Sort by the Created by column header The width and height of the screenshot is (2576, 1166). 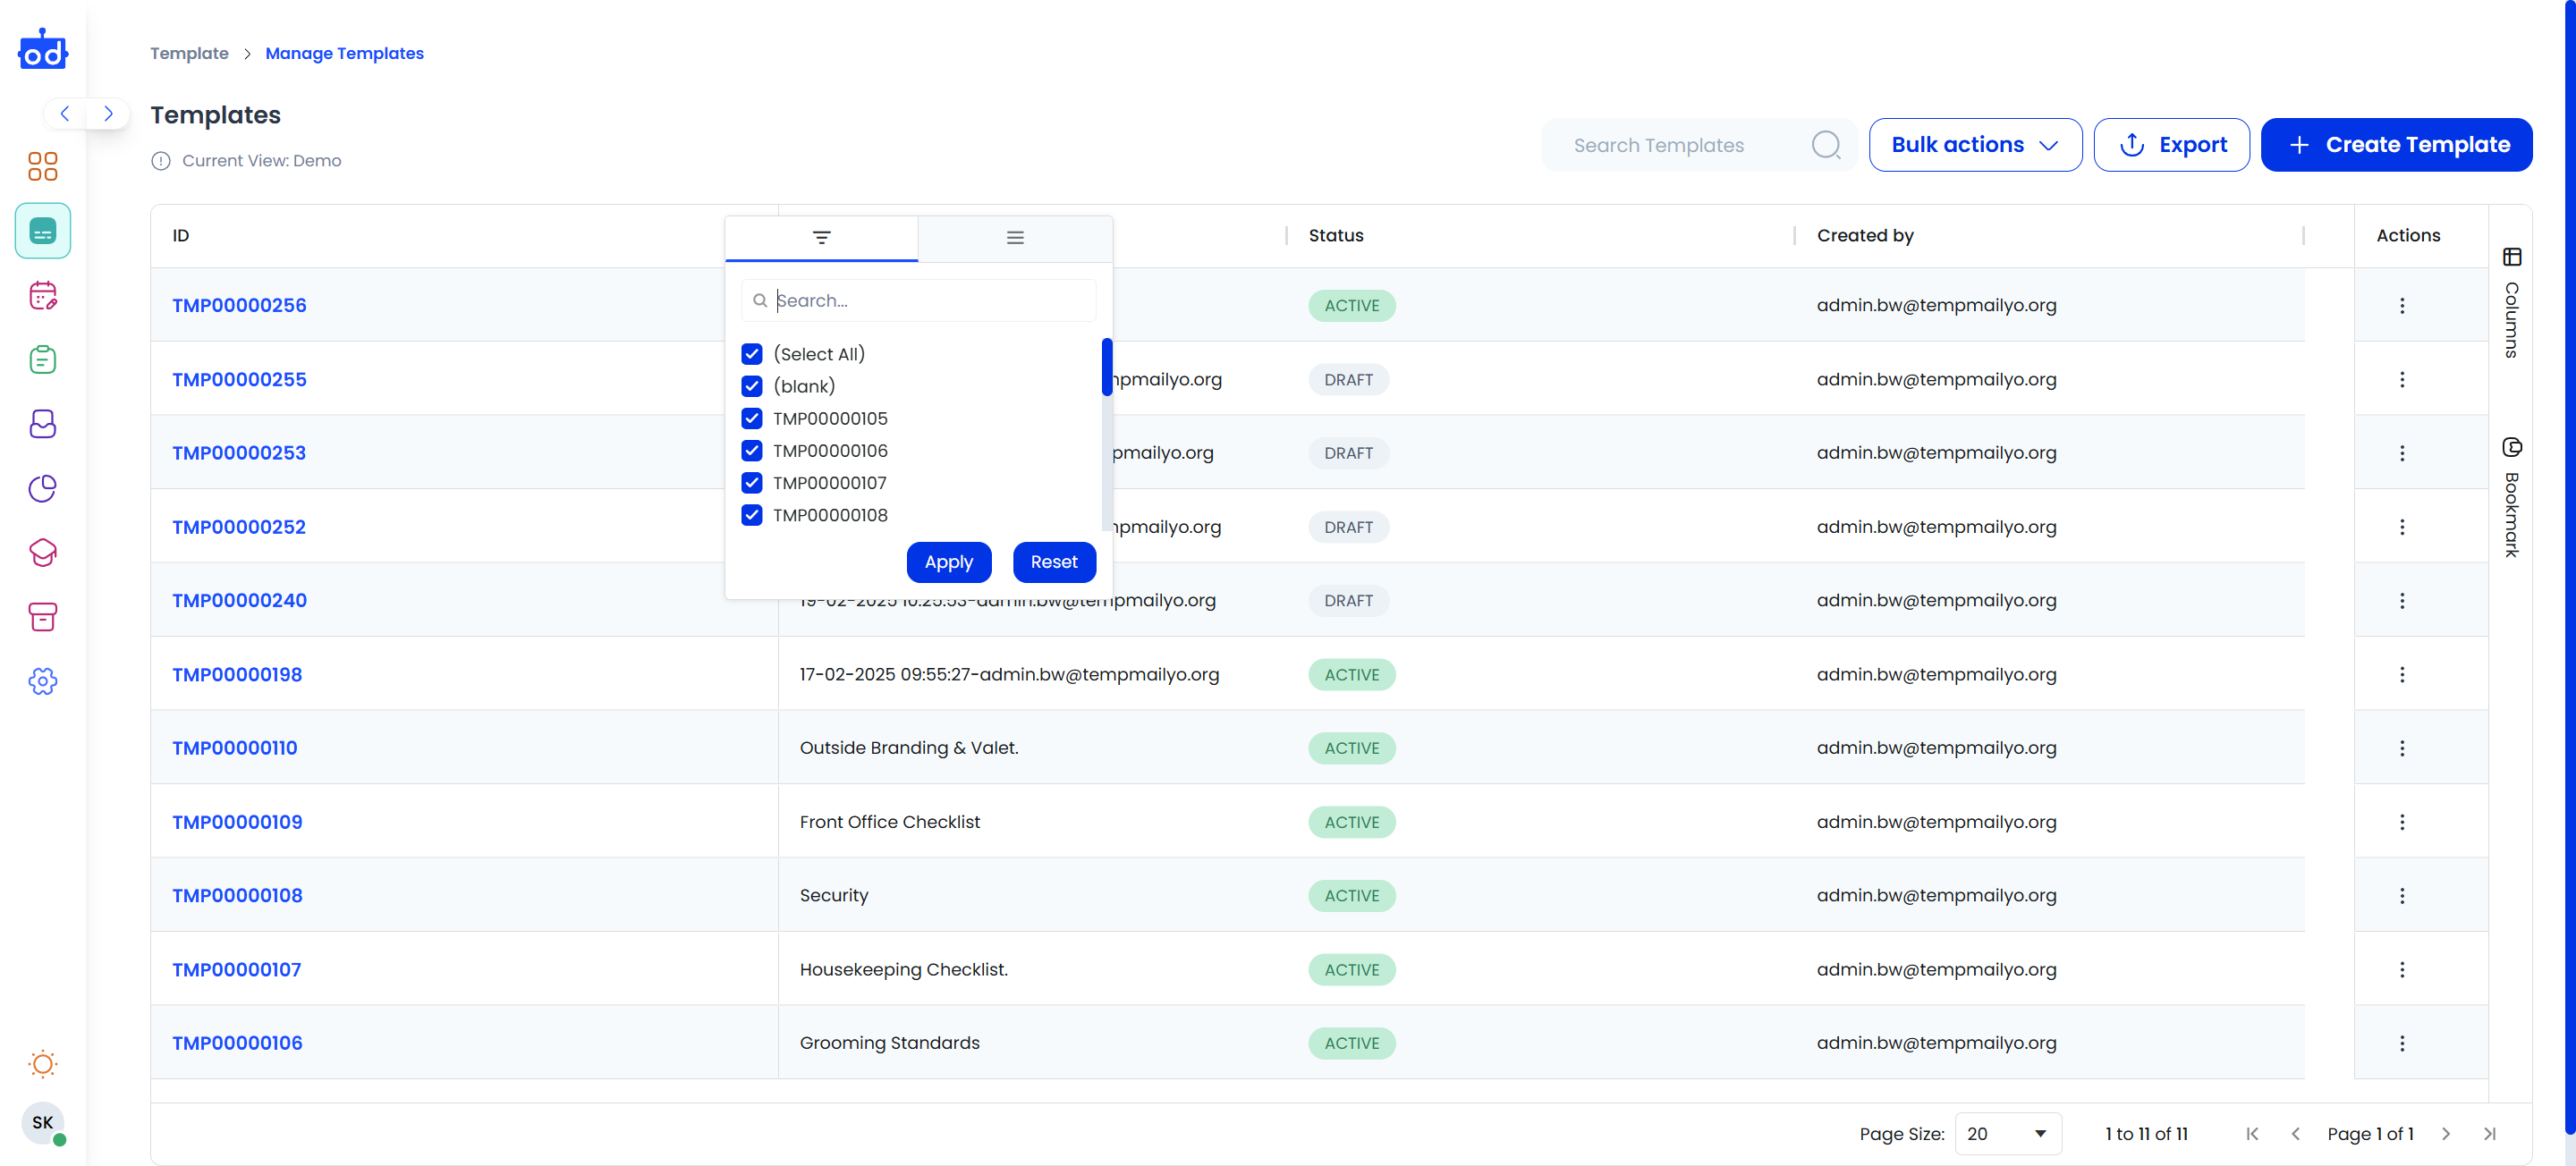tap(1865, 236)
